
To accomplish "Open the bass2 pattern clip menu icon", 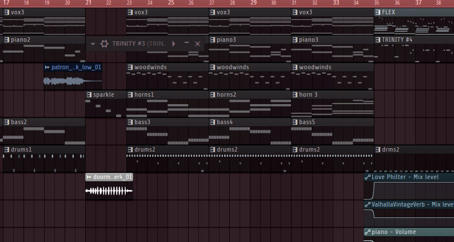I will 7,122.
